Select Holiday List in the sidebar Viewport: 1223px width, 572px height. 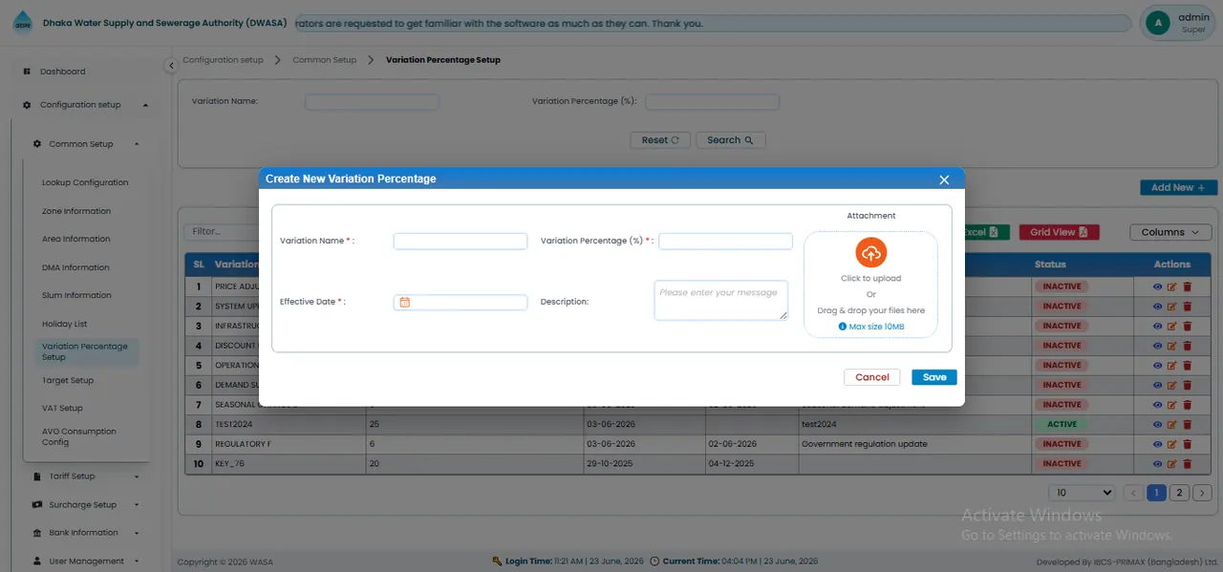[64, 324]
